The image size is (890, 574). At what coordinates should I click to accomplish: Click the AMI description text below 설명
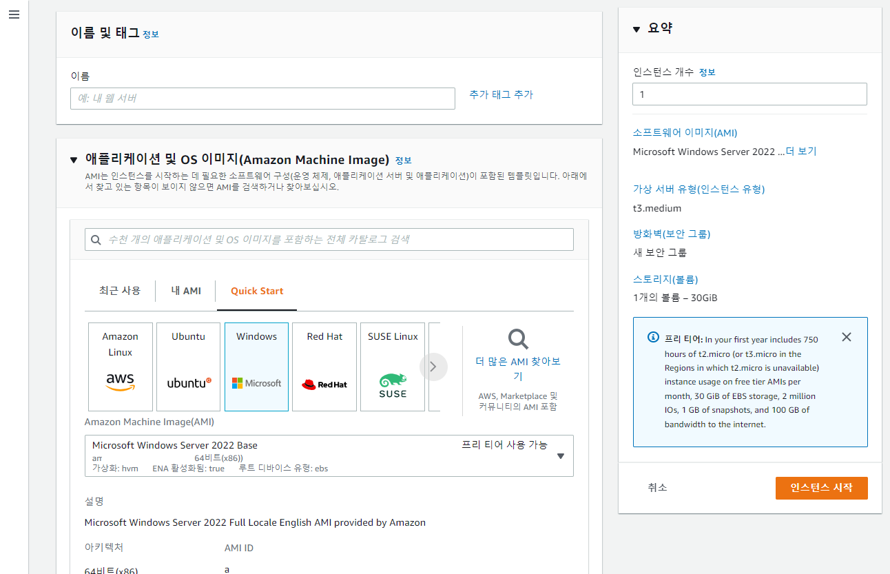point(255,522)
